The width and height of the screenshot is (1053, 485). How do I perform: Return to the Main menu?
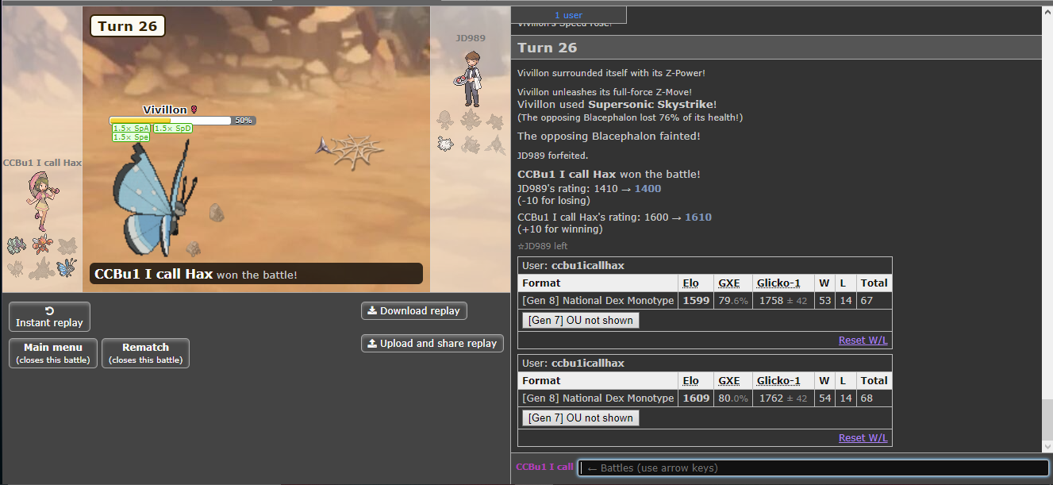pos(53,353)
